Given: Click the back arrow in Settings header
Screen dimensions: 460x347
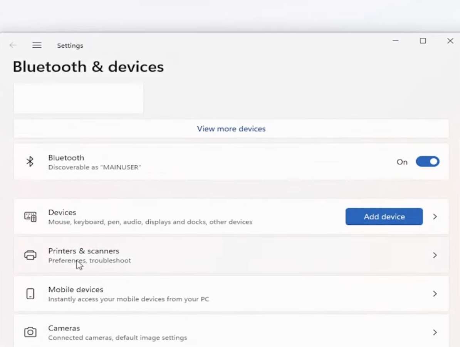Looking at the screenshot, I should [13, 45].
